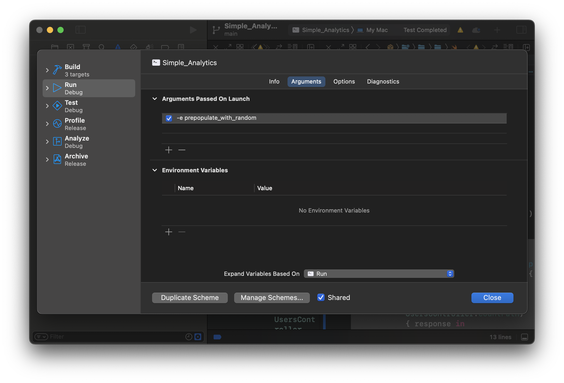
Task: Open Expand Variables Based On dropdown
Action: (x=379, y=274)
